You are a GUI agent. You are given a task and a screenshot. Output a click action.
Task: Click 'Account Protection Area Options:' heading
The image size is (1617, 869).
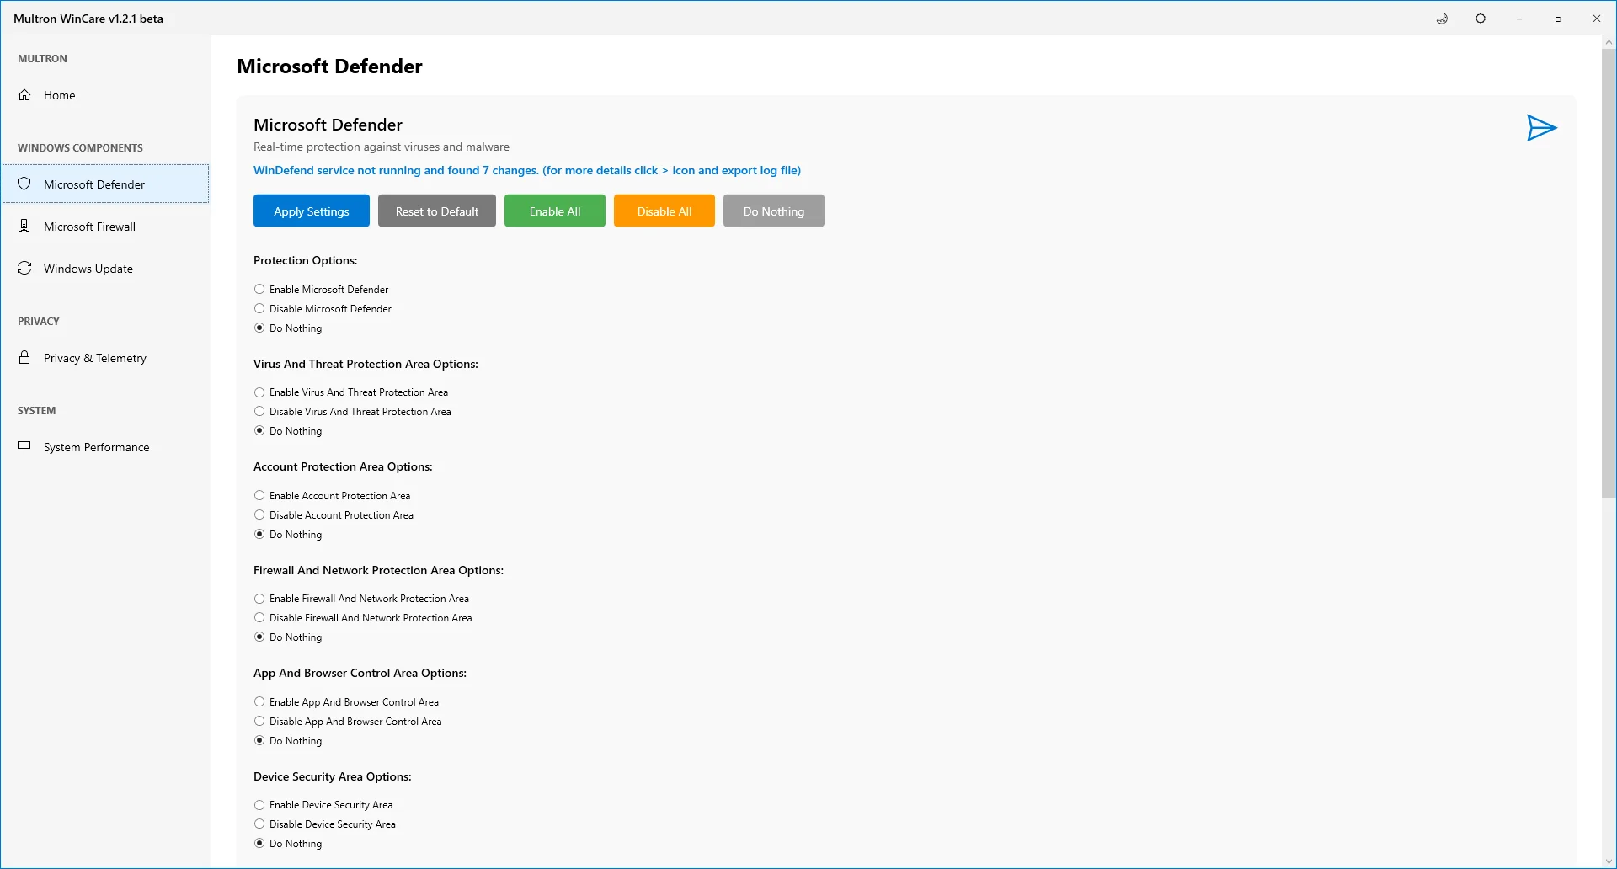(343, 467)
